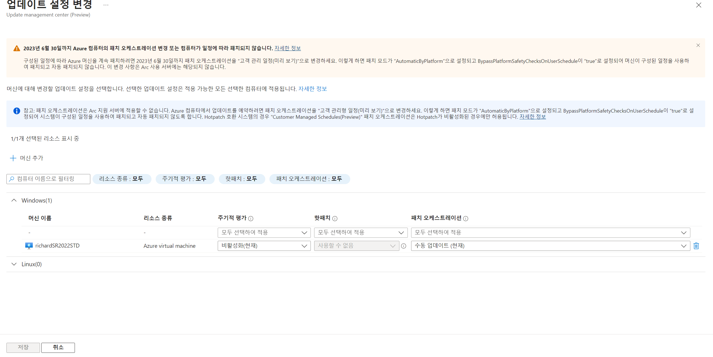Click the plus icon to add machine
Viewport: 713px width, 357px height.
point(13,158)
